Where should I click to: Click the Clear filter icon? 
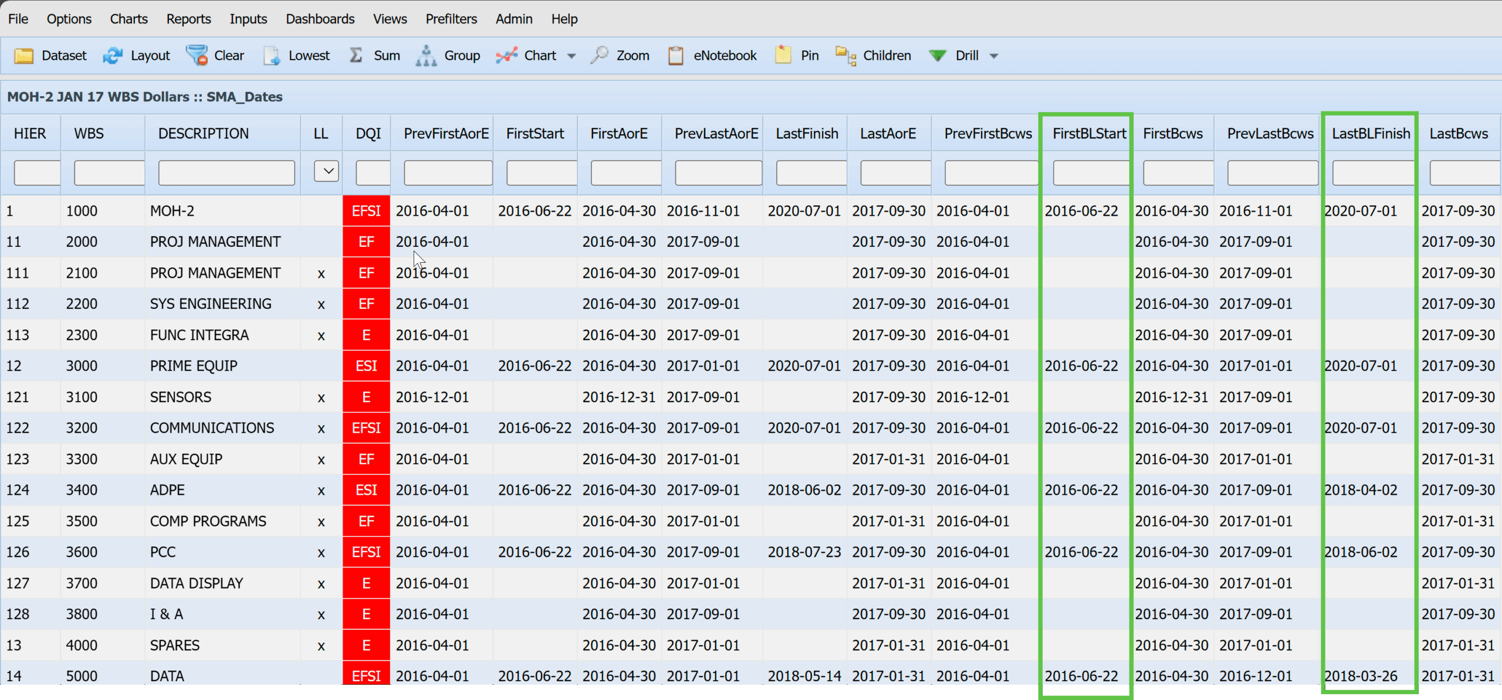pyautogui.click(x=197, y=56)
